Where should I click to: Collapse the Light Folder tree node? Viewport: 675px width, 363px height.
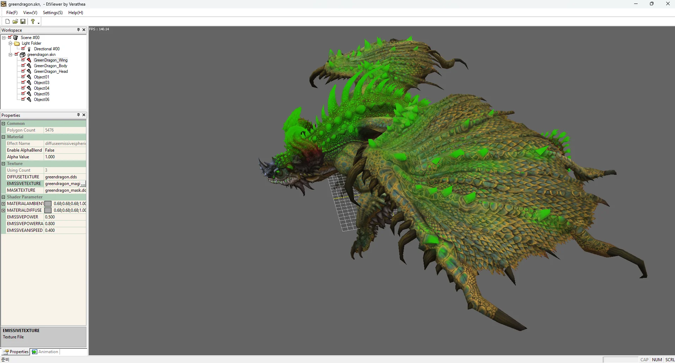coord(10,43)
